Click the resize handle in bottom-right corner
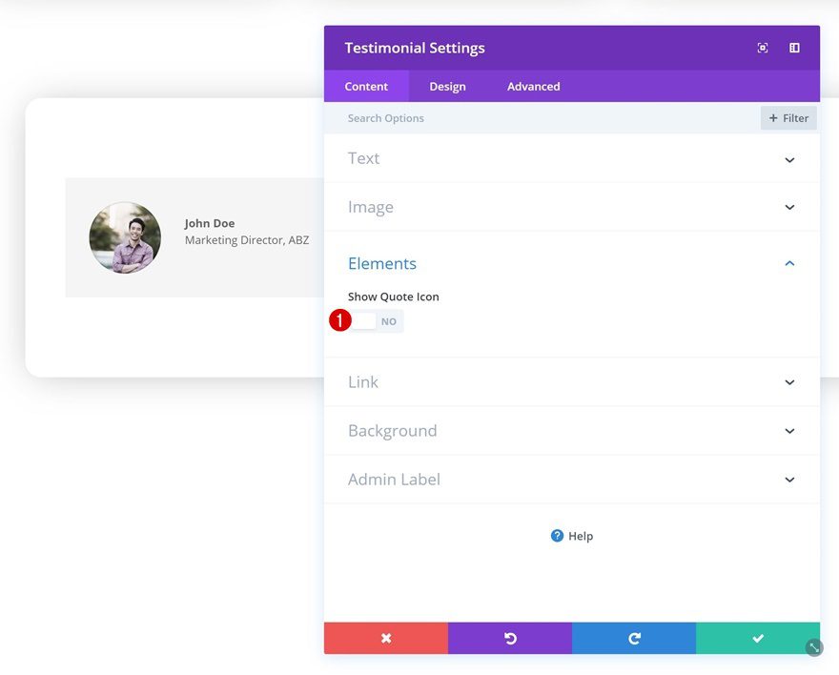 click(812, 647)
